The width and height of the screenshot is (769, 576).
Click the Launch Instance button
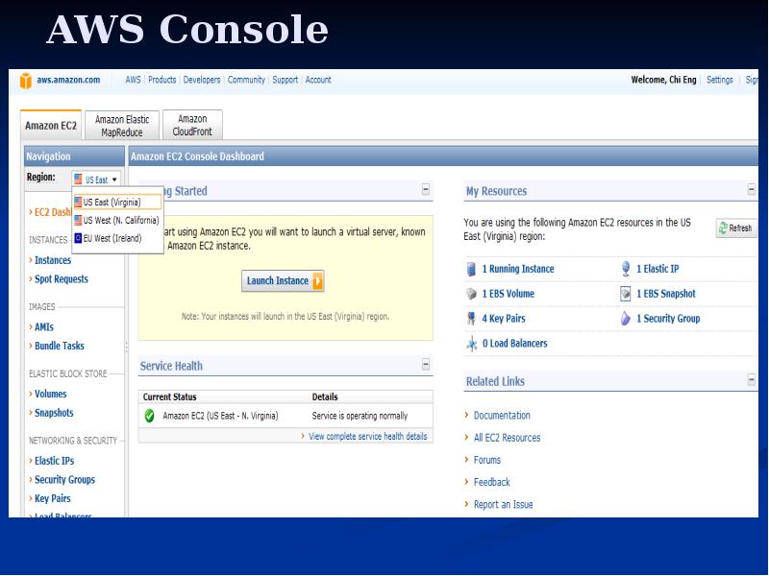pyautogui.click(x=283, y=280)
